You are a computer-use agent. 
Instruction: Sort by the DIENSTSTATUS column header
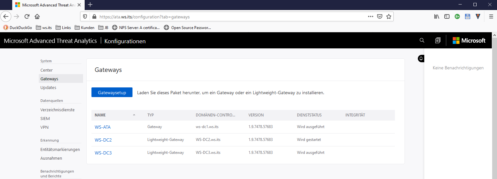309,115
